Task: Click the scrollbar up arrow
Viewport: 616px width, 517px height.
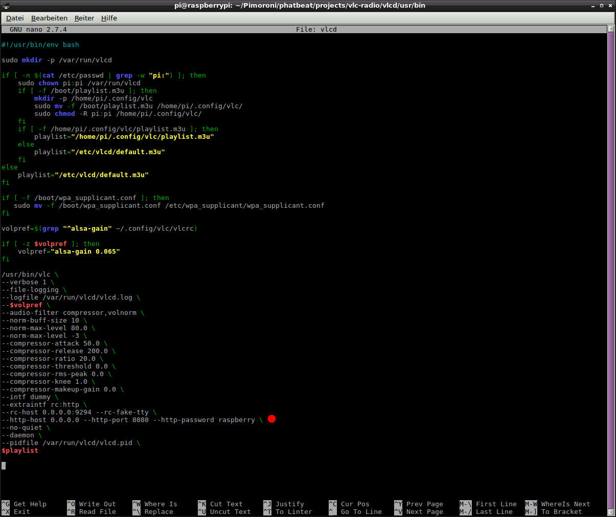Action: [x=611, y=29]
